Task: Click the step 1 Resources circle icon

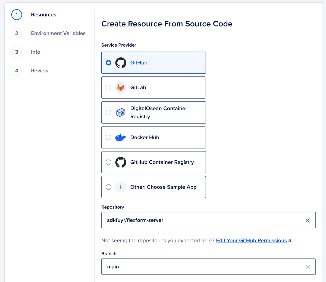Action: tap(17, 15)
